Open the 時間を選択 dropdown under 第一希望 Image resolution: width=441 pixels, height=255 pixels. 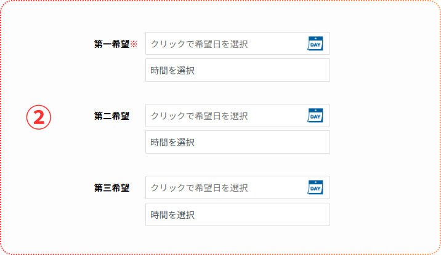coord(237,70)
